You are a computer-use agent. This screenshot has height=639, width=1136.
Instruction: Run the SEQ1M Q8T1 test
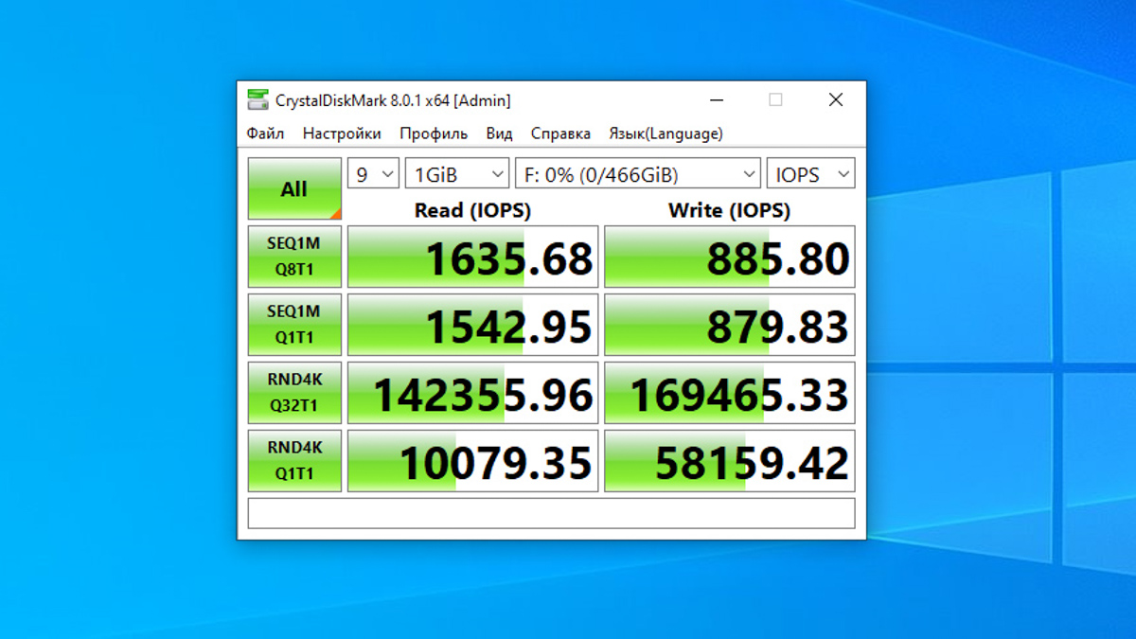coord(294,257)
